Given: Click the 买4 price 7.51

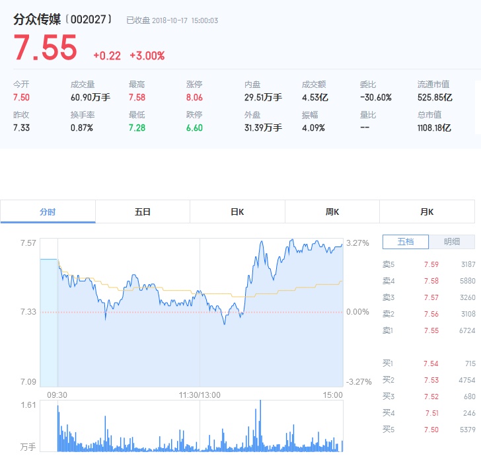Looking at the screenshot, I should point(432,413).
